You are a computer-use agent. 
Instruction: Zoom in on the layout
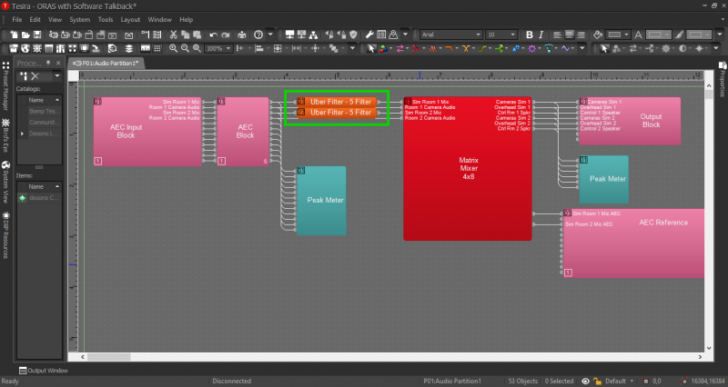point(173,48)
